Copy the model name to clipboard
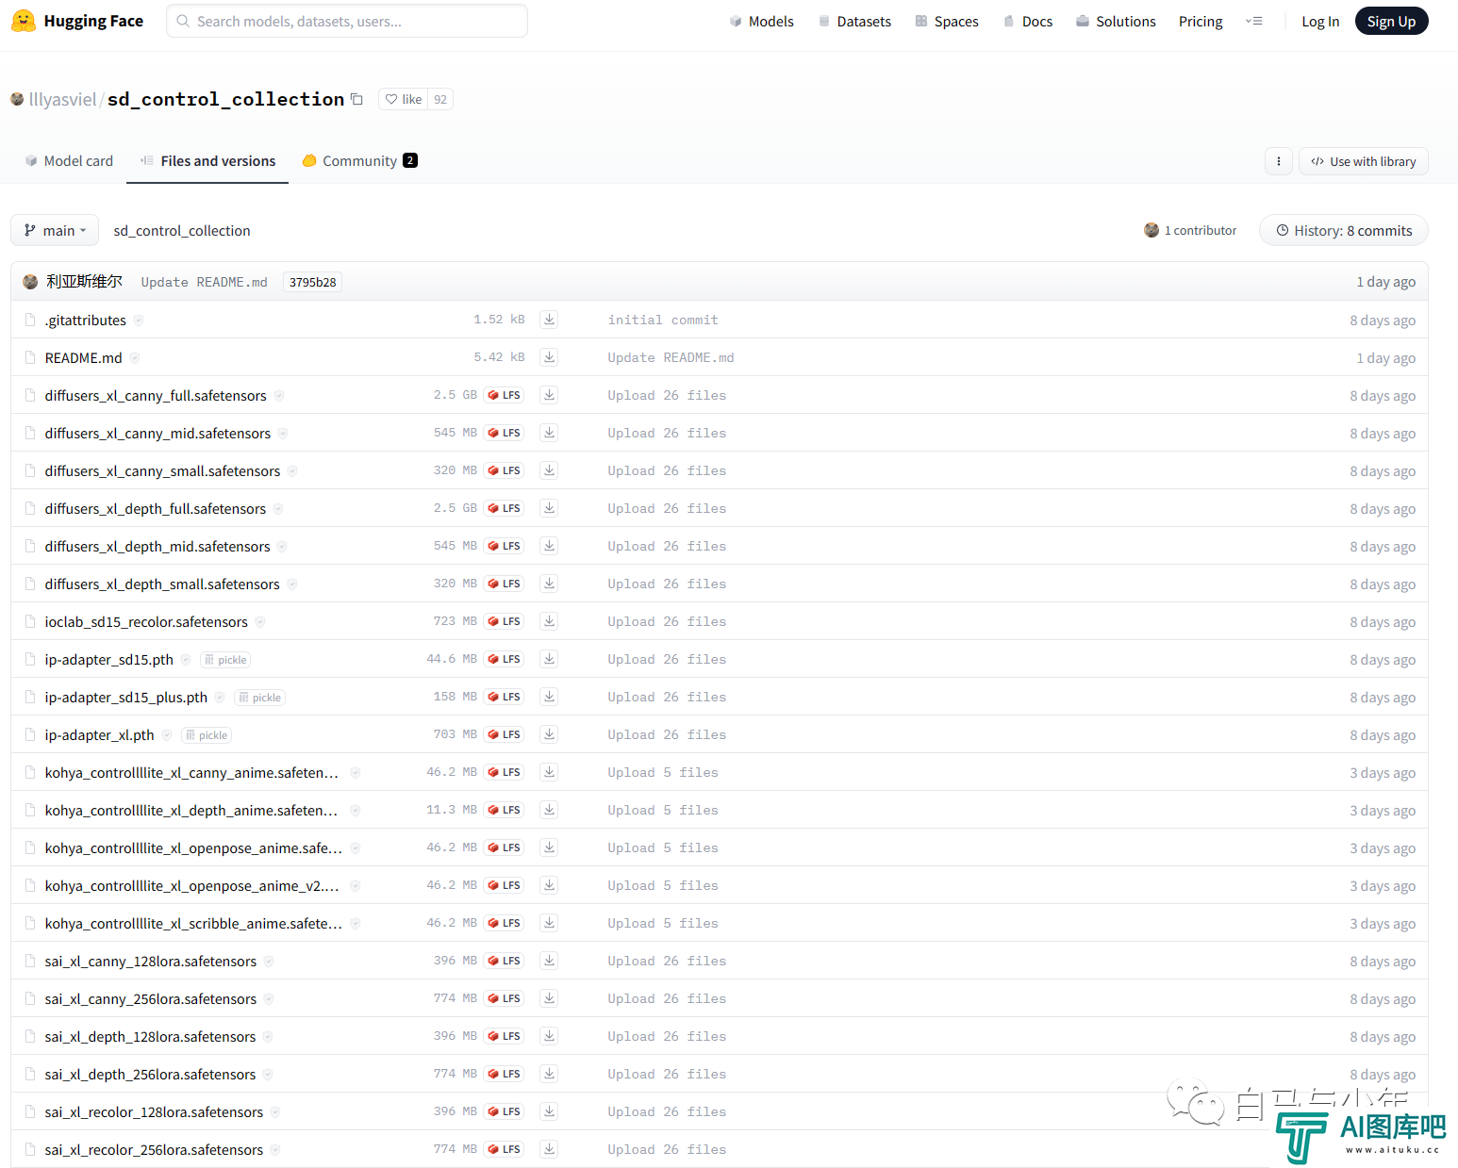 click(x=356, y=99)
